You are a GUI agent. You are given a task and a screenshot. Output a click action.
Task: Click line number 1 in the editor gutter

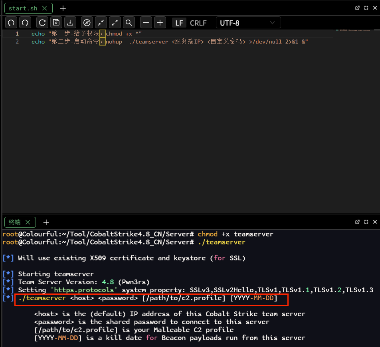(17, 34)
